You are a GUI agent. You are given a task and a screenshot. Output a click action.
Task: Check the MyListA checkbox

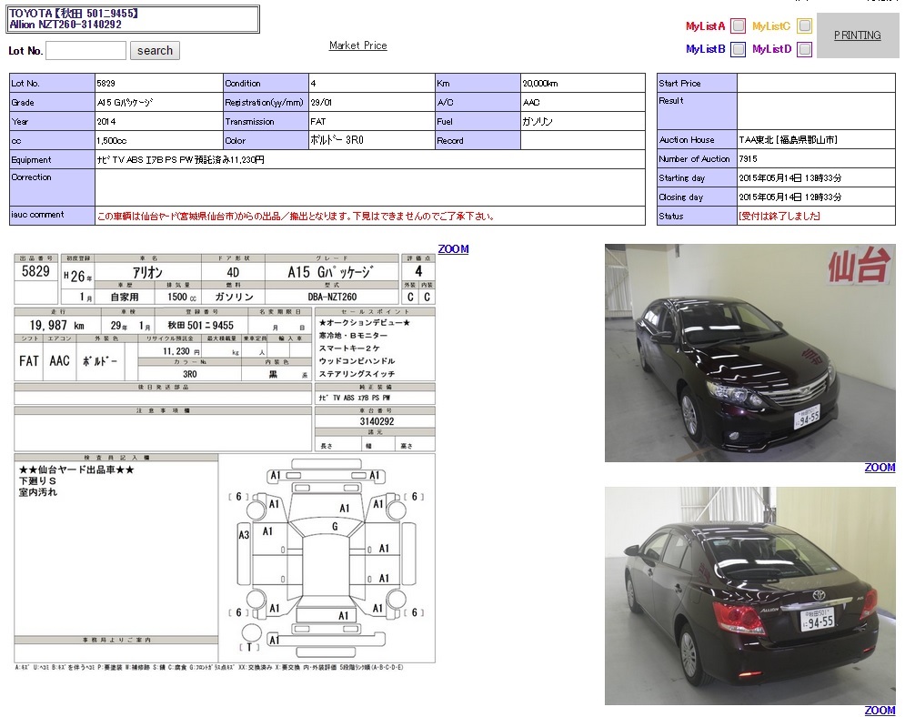pos(738,25)
